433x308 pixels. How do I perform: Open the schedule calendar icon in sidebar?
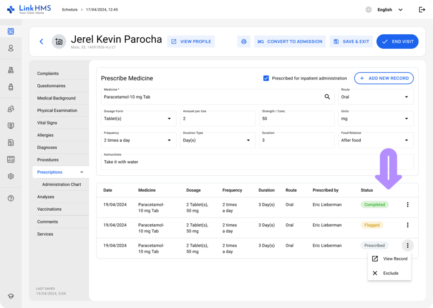11,31
